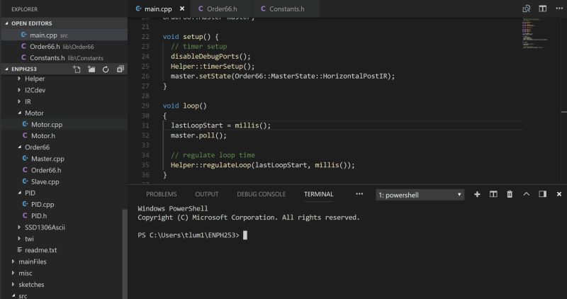Click Order66.h icon in Open Editors
Screen dimensions: 567x299
pos(23,46)
